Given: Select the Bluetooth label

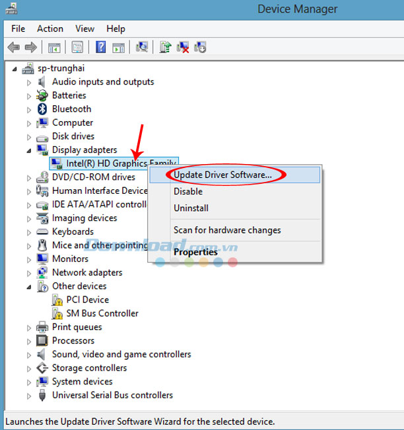Looking at the screenshot, I should point(72,109).
